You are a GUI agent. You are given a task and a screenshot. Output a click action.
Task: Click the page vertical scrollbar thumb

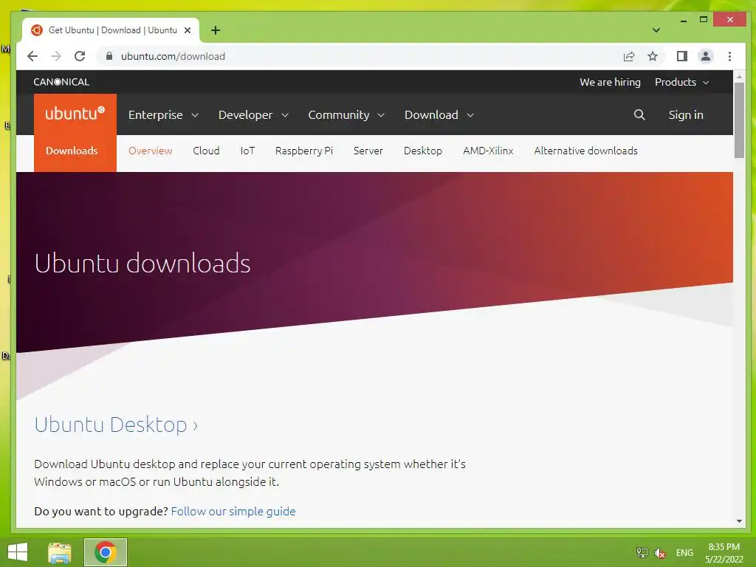coord(739,120)
